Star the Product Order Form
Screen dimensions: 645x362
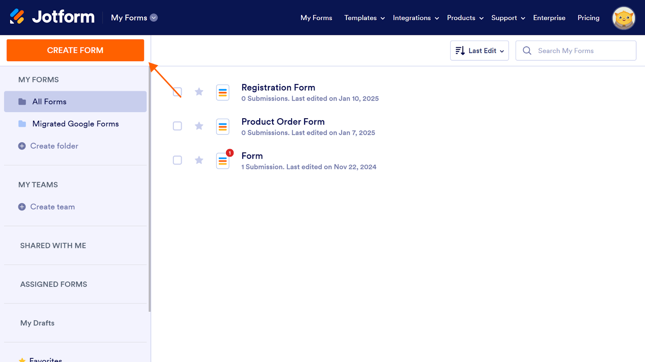pyautogui.click(x=199, y=126)
